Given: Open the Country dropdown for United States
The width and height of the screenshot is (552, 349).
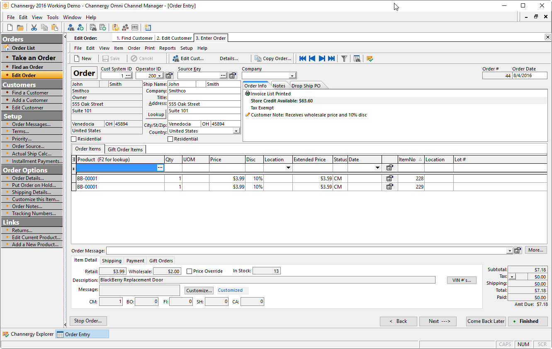Looking at the screenshot, I should [x=236, y=131].
